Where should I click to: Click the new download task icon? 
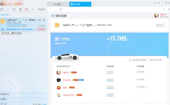tap(2, 10)
